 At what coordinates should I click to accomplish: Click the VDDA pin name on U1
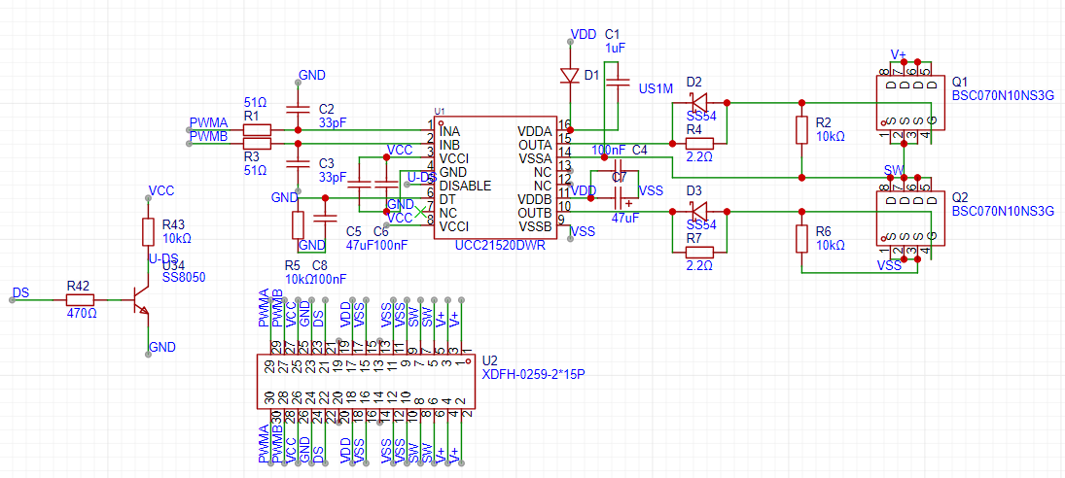point(536,130)
